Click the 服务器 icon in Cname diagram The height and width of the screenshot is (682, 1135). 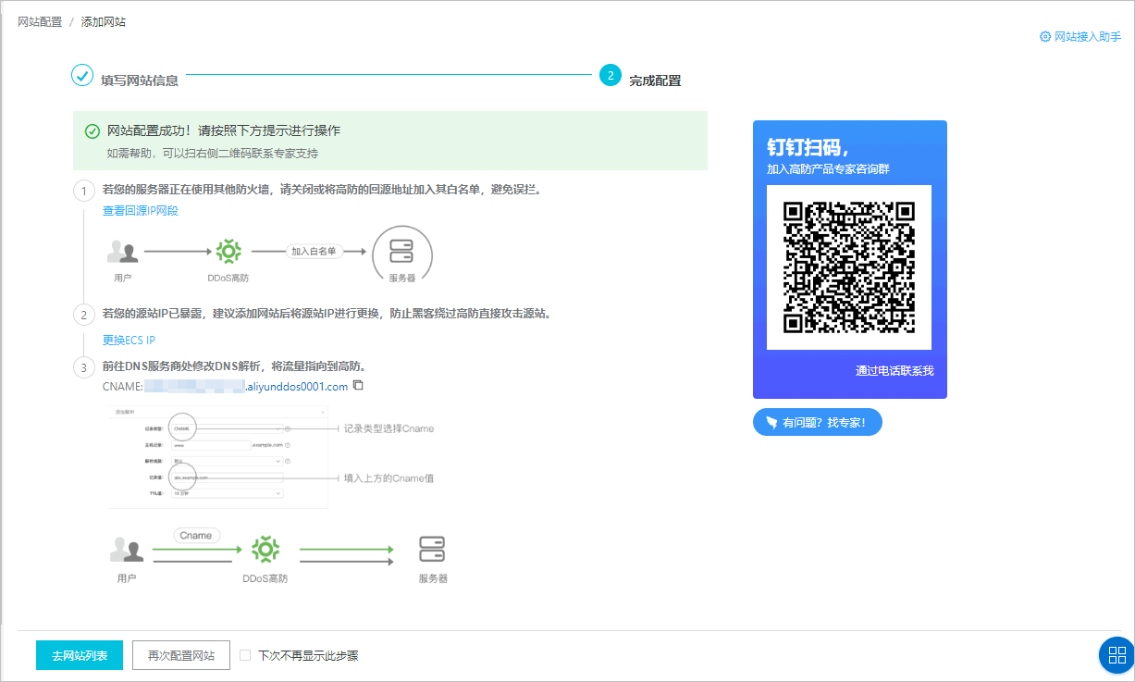pos(432,549)
